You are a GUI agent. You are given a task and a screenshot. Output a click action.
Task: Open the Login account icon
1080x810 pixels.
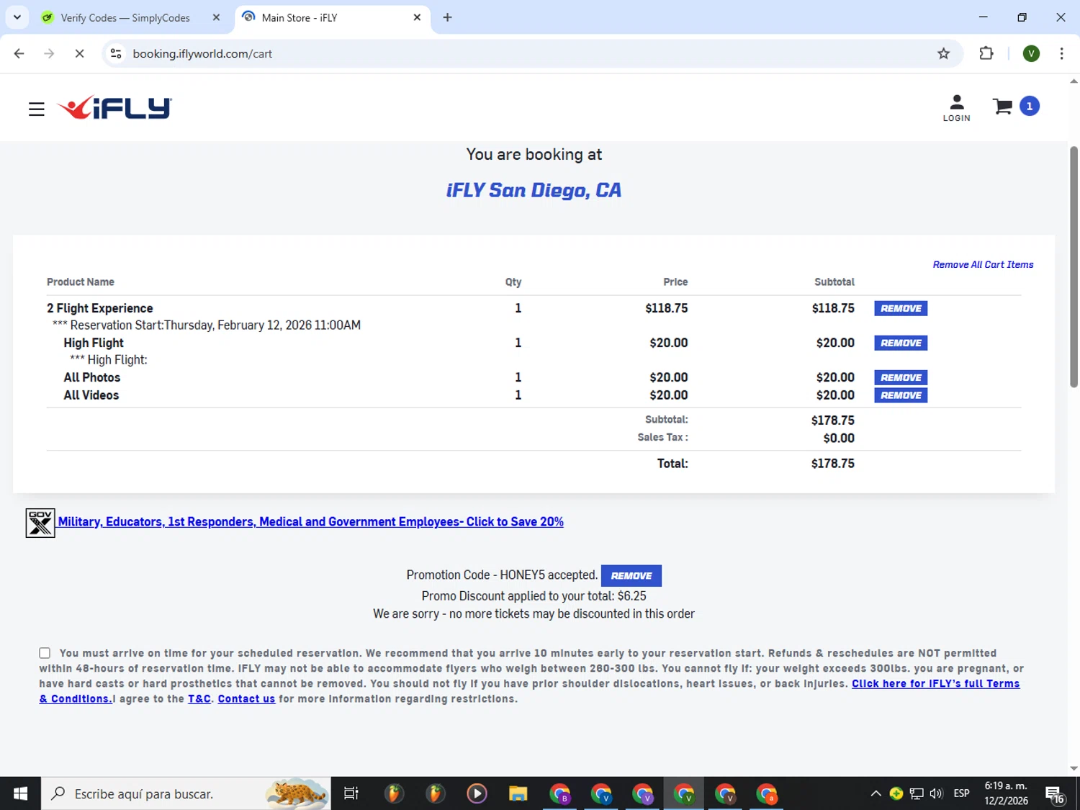[x=956, y=108]
